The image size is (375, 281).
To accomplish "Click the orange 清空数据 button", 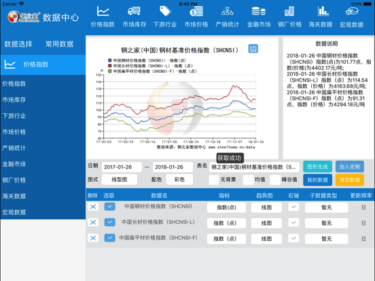I will point(350,180).
